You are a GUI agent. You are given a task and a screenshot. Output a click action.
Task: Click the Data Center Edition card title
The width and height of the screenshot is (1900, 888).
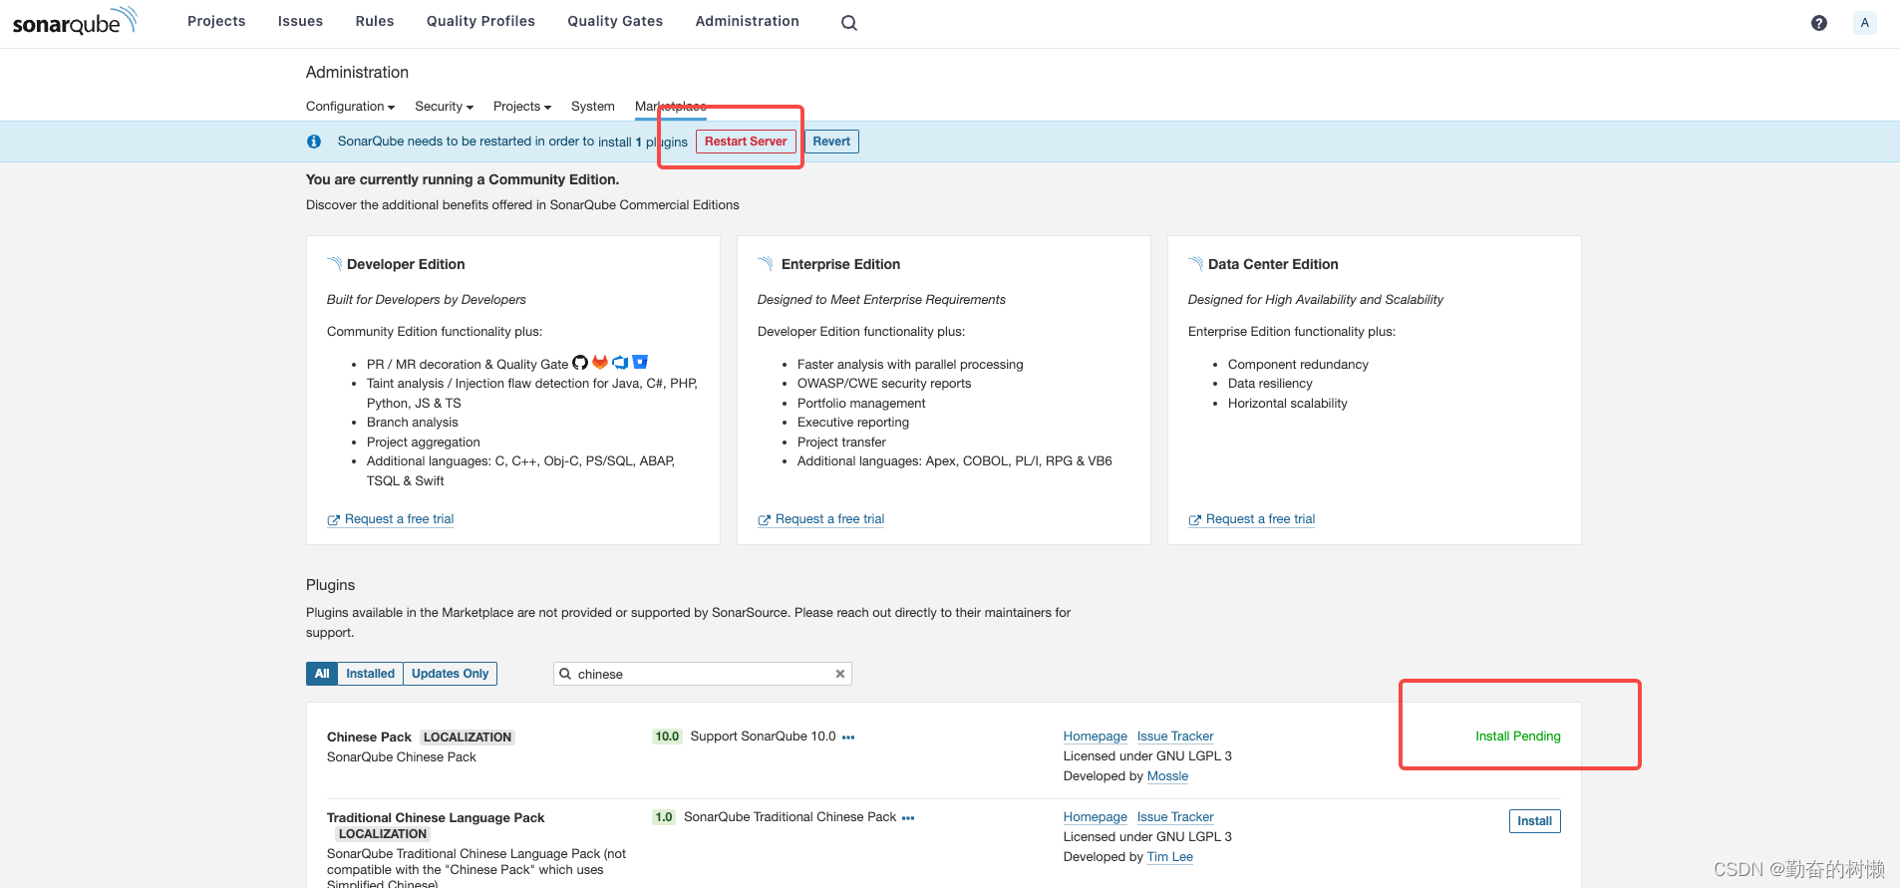pyautogui.click(x=1273, y=264)
